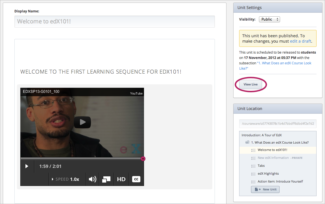Mute the video volume speaker icon

coord(92,179)
